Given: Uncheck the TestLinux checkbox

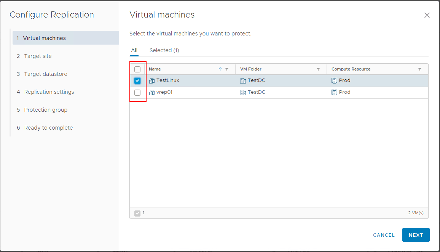Looking at the screenshot, I should [137, 80].
